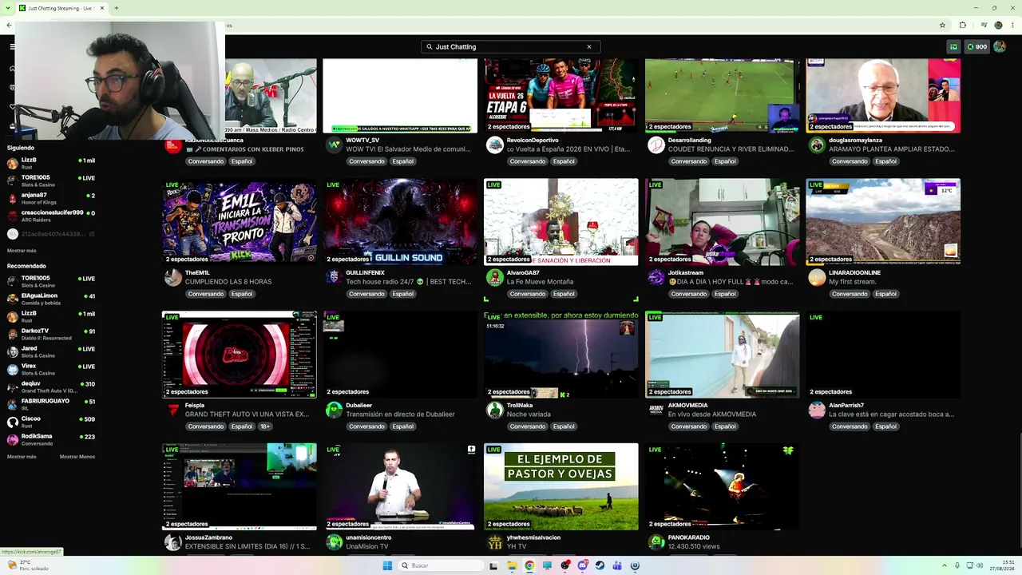Screen dimensions: 1022x575
Task: Click the unamisioncentro channel avatar
Action: coord(334,542)
